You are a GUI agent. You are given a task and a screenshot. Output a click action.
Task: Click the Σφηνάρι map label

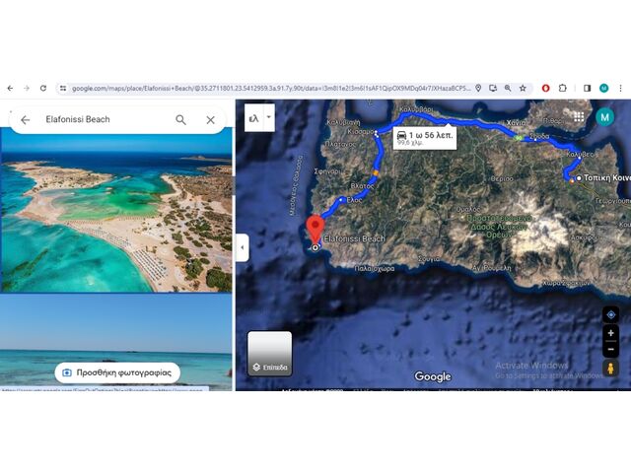tap(327, 171)
